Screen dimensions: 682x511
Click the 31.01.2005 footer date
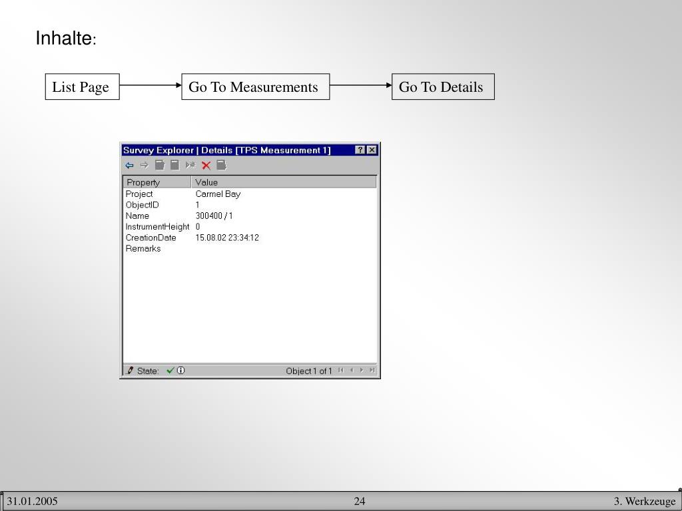32,501
